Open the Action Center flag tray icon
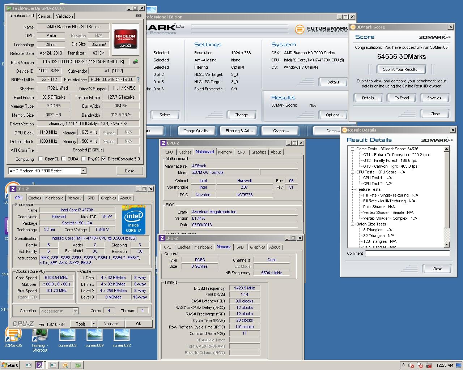Screen dimensions: 463x370 420,365
